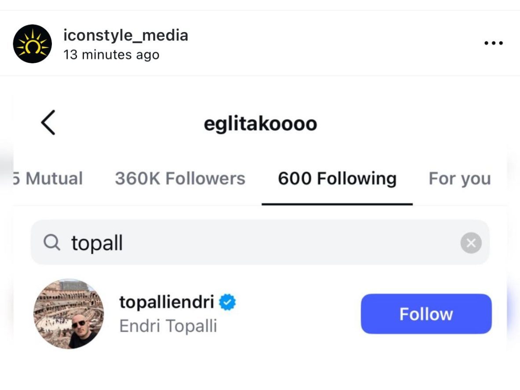Image resolution: width=520 pixels, height=390 pixels.
Task: Open the For you tab
Action: [459, 179]
